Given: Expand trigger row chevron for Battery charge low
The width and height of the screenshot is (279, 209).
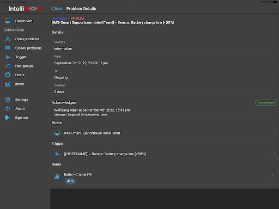Looking at the screenshot, I should (275, 154).
